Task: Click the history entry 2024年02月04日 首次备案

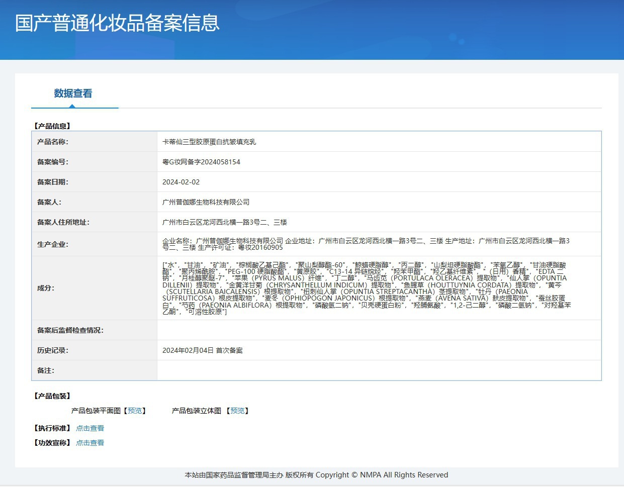Action: (x=203, y=350)
